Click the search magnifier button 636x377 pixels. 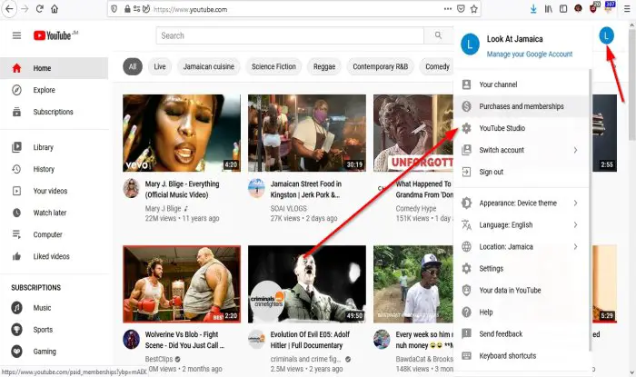click(x=438, y=35)
